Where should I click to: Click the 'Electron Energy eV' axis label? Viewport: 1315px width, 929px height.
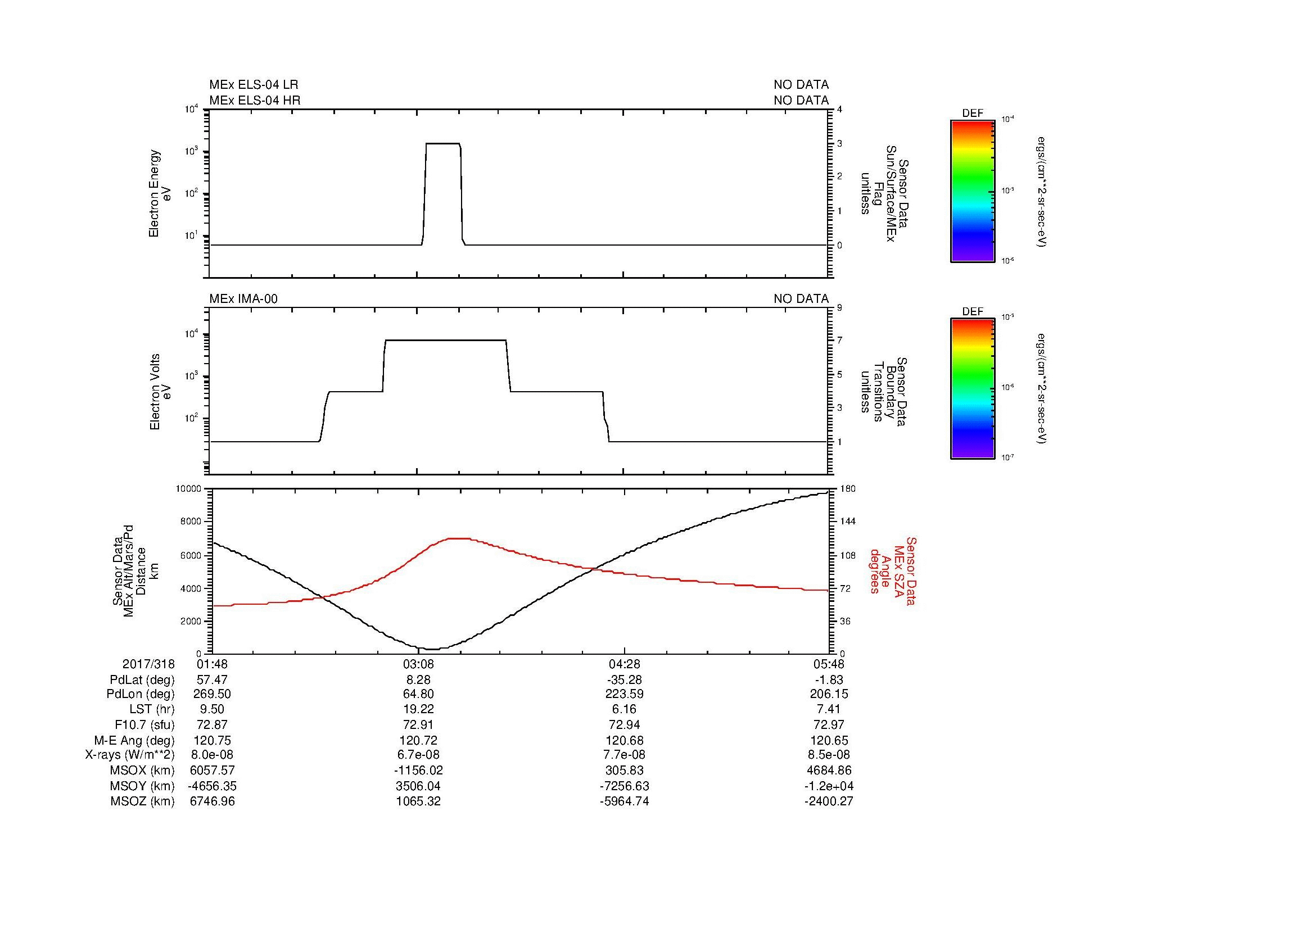point(160,193)
